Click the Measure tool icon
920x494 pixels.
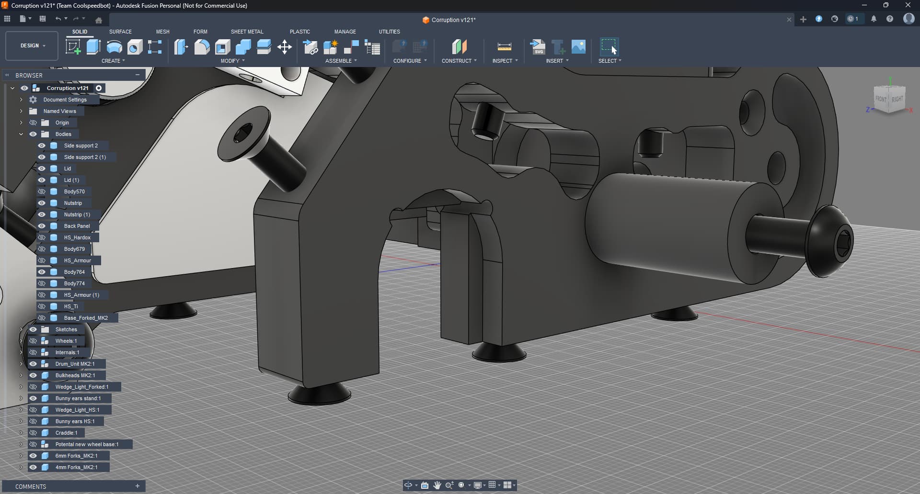click(504, 47)
